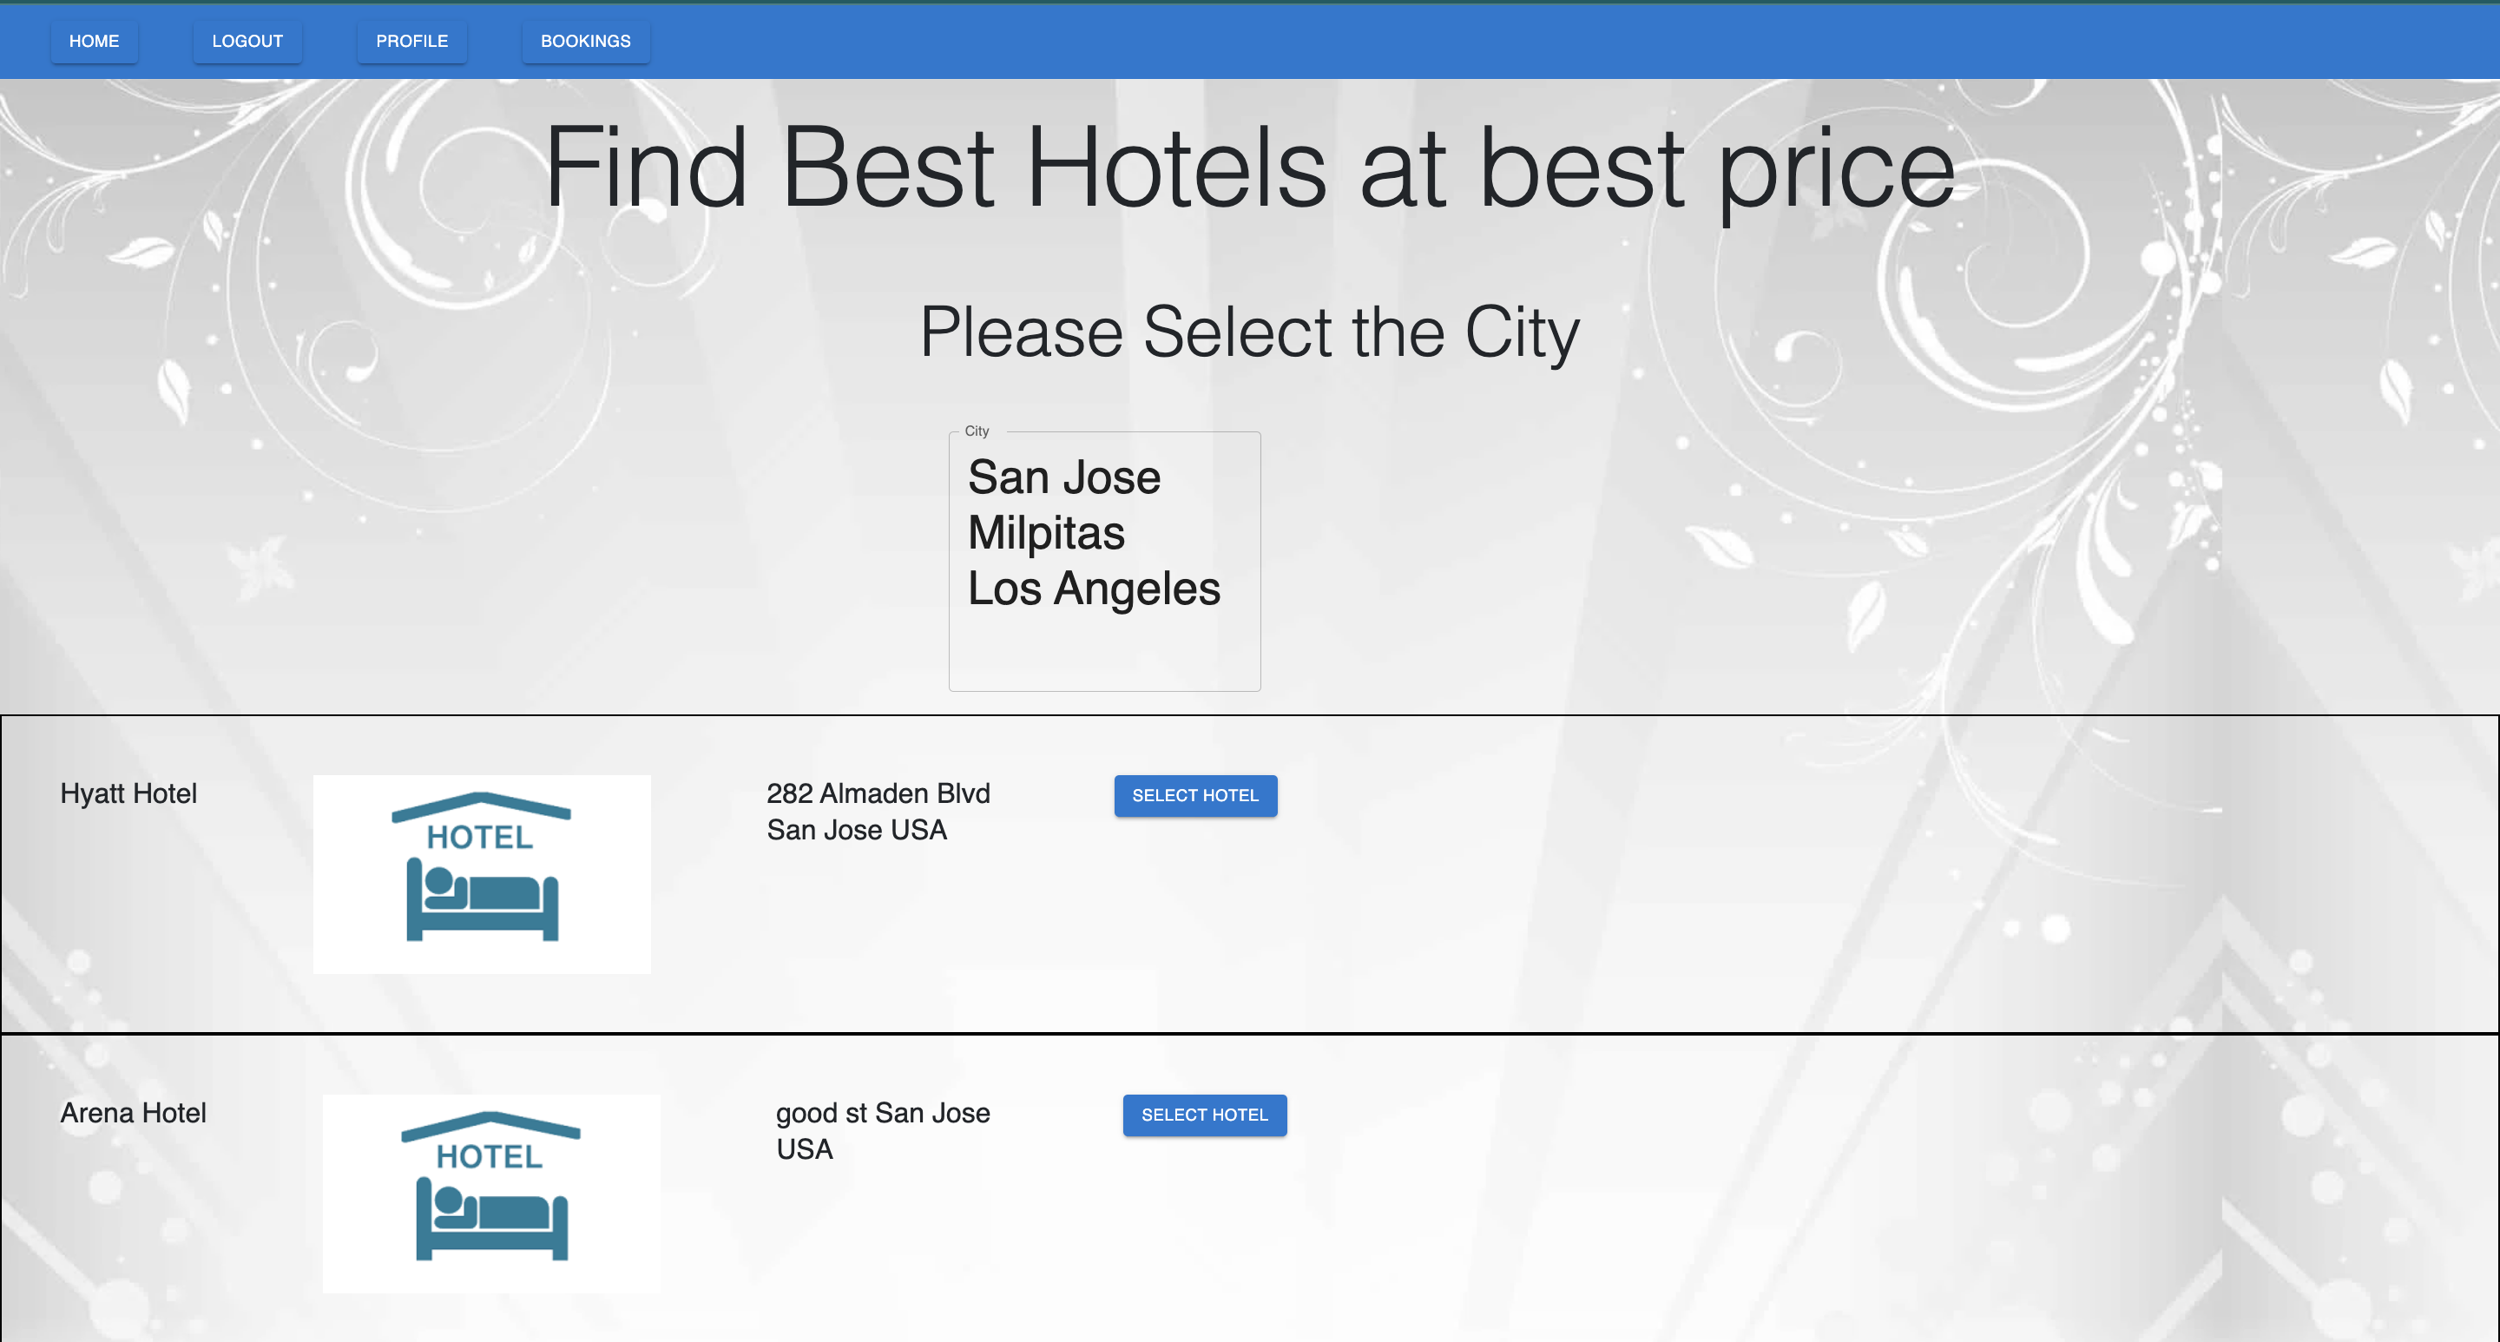Select San Jose from the City list
The height and width of the screenshot is (1342, 2500).
pyautogui.click(x=1064, y=477)
